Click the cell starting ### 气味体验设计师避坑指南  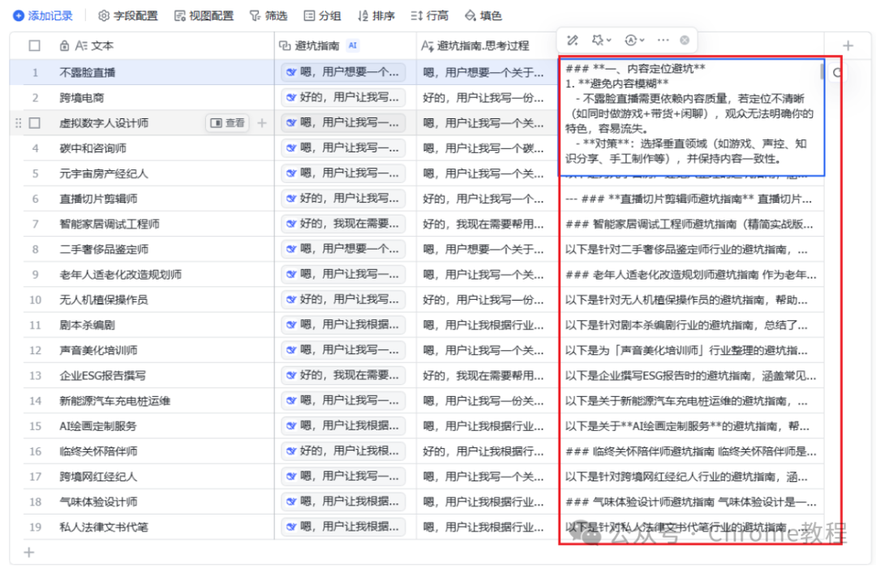pyautogui.click(x=692, y=502)
